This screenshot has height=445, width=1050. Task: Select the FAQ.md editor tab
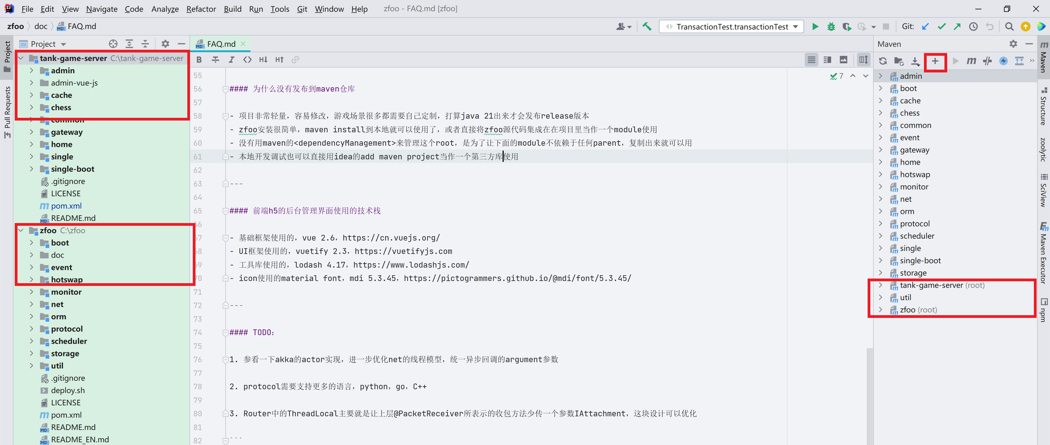tap(220, 44)
